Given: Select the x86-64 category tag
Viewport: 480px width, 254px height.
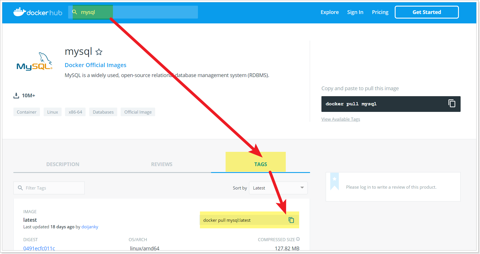Looking at the screenshot, I should [x=75, y=112].
